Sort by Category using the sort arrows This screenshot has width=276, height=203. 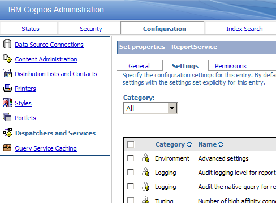pos(189,144)
